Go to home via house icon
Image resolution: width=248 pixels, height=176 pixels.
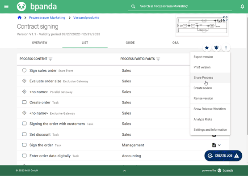[20, 17]
